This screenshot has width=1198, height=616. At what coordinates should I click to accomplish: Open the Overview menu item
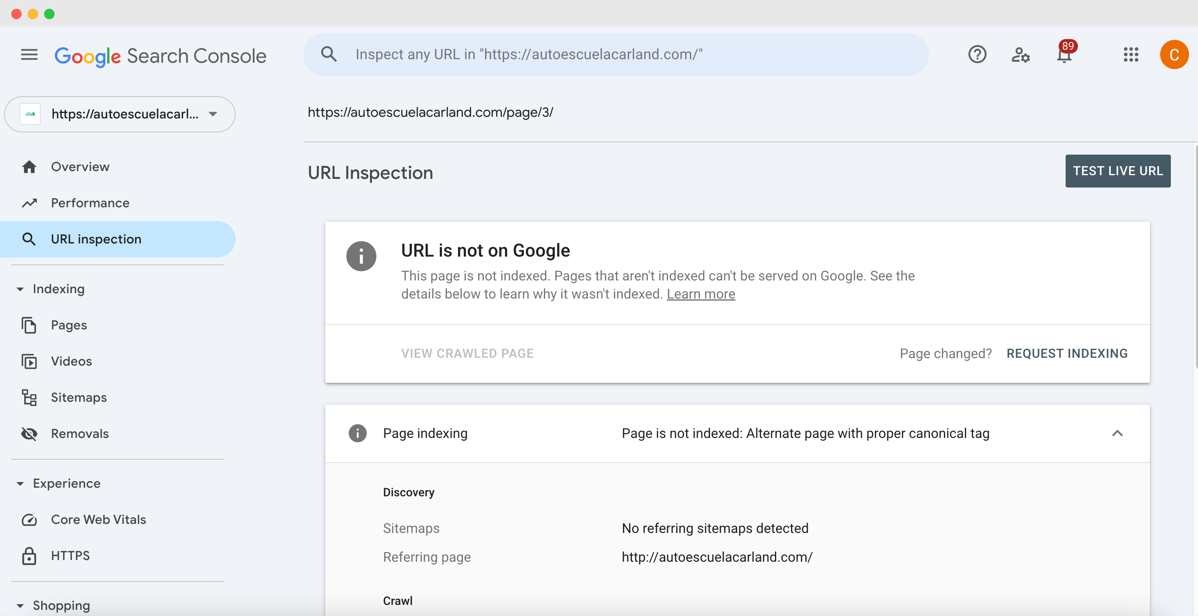(118, 167)
